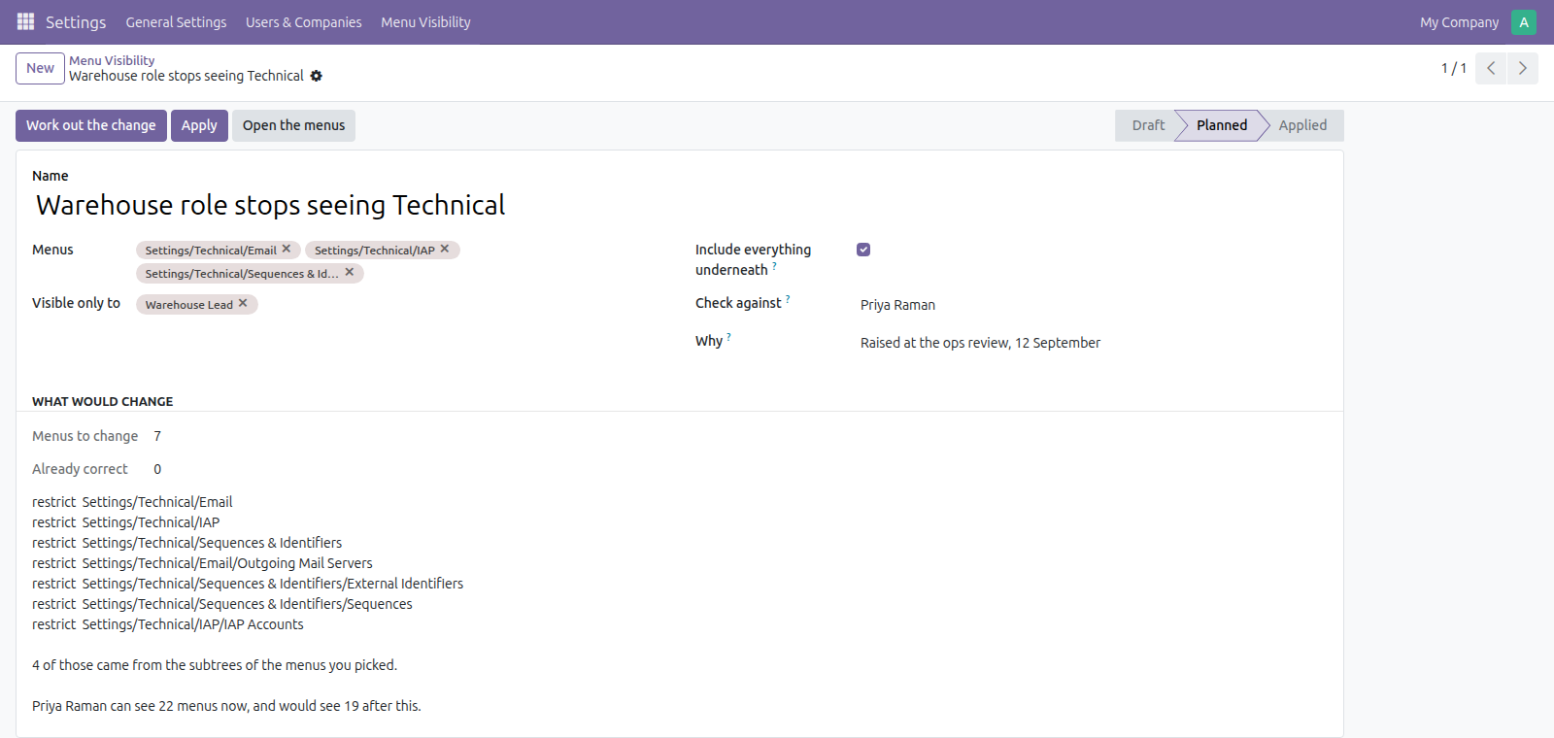Image resolution: width=1554 pixels, height=738 pixels.
Task: Open the gear actions menu beside record title
Action: point(316,76)
